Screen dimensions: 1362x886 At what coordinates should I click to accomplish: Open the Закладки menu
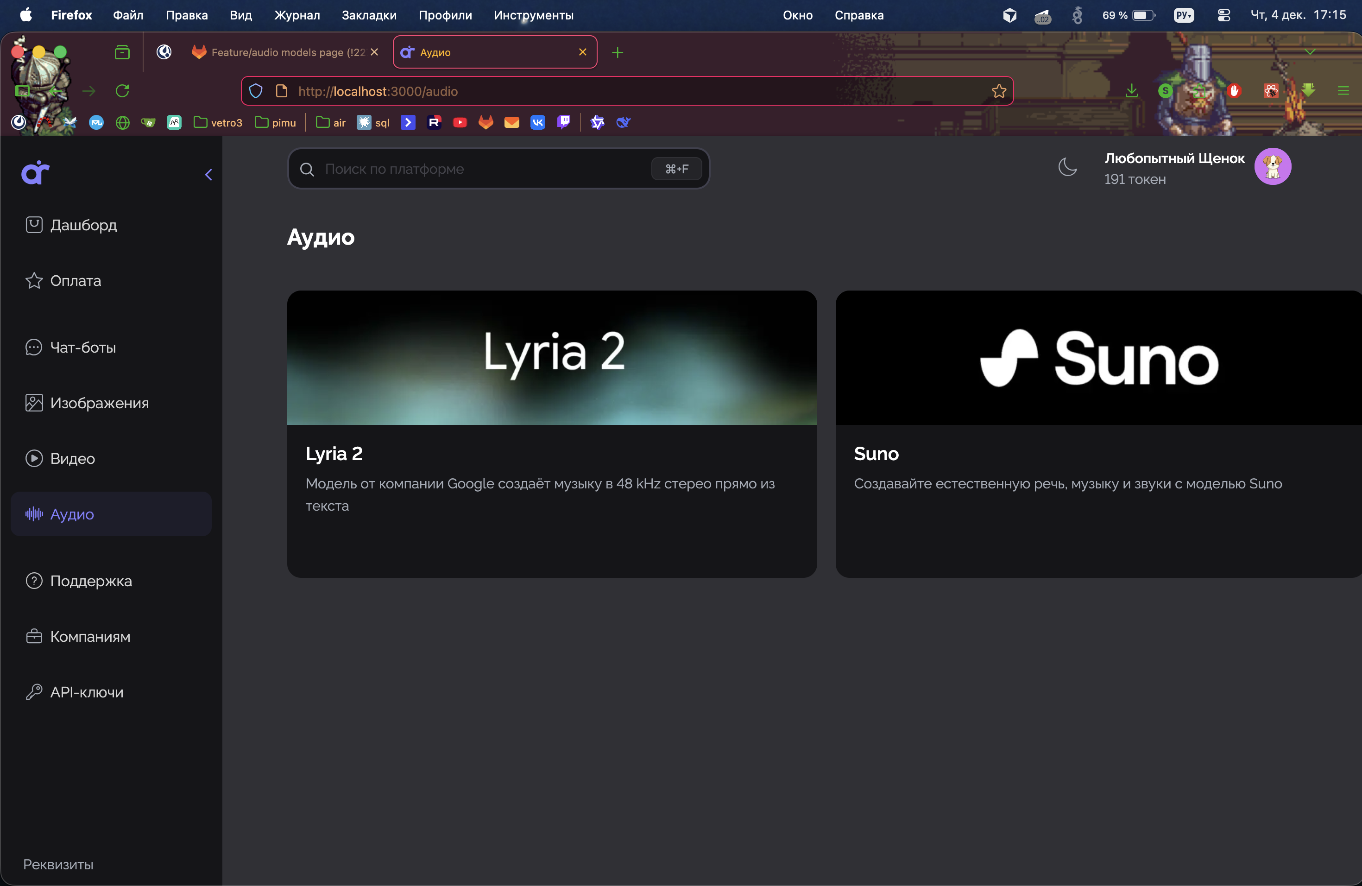pos(369,15)
